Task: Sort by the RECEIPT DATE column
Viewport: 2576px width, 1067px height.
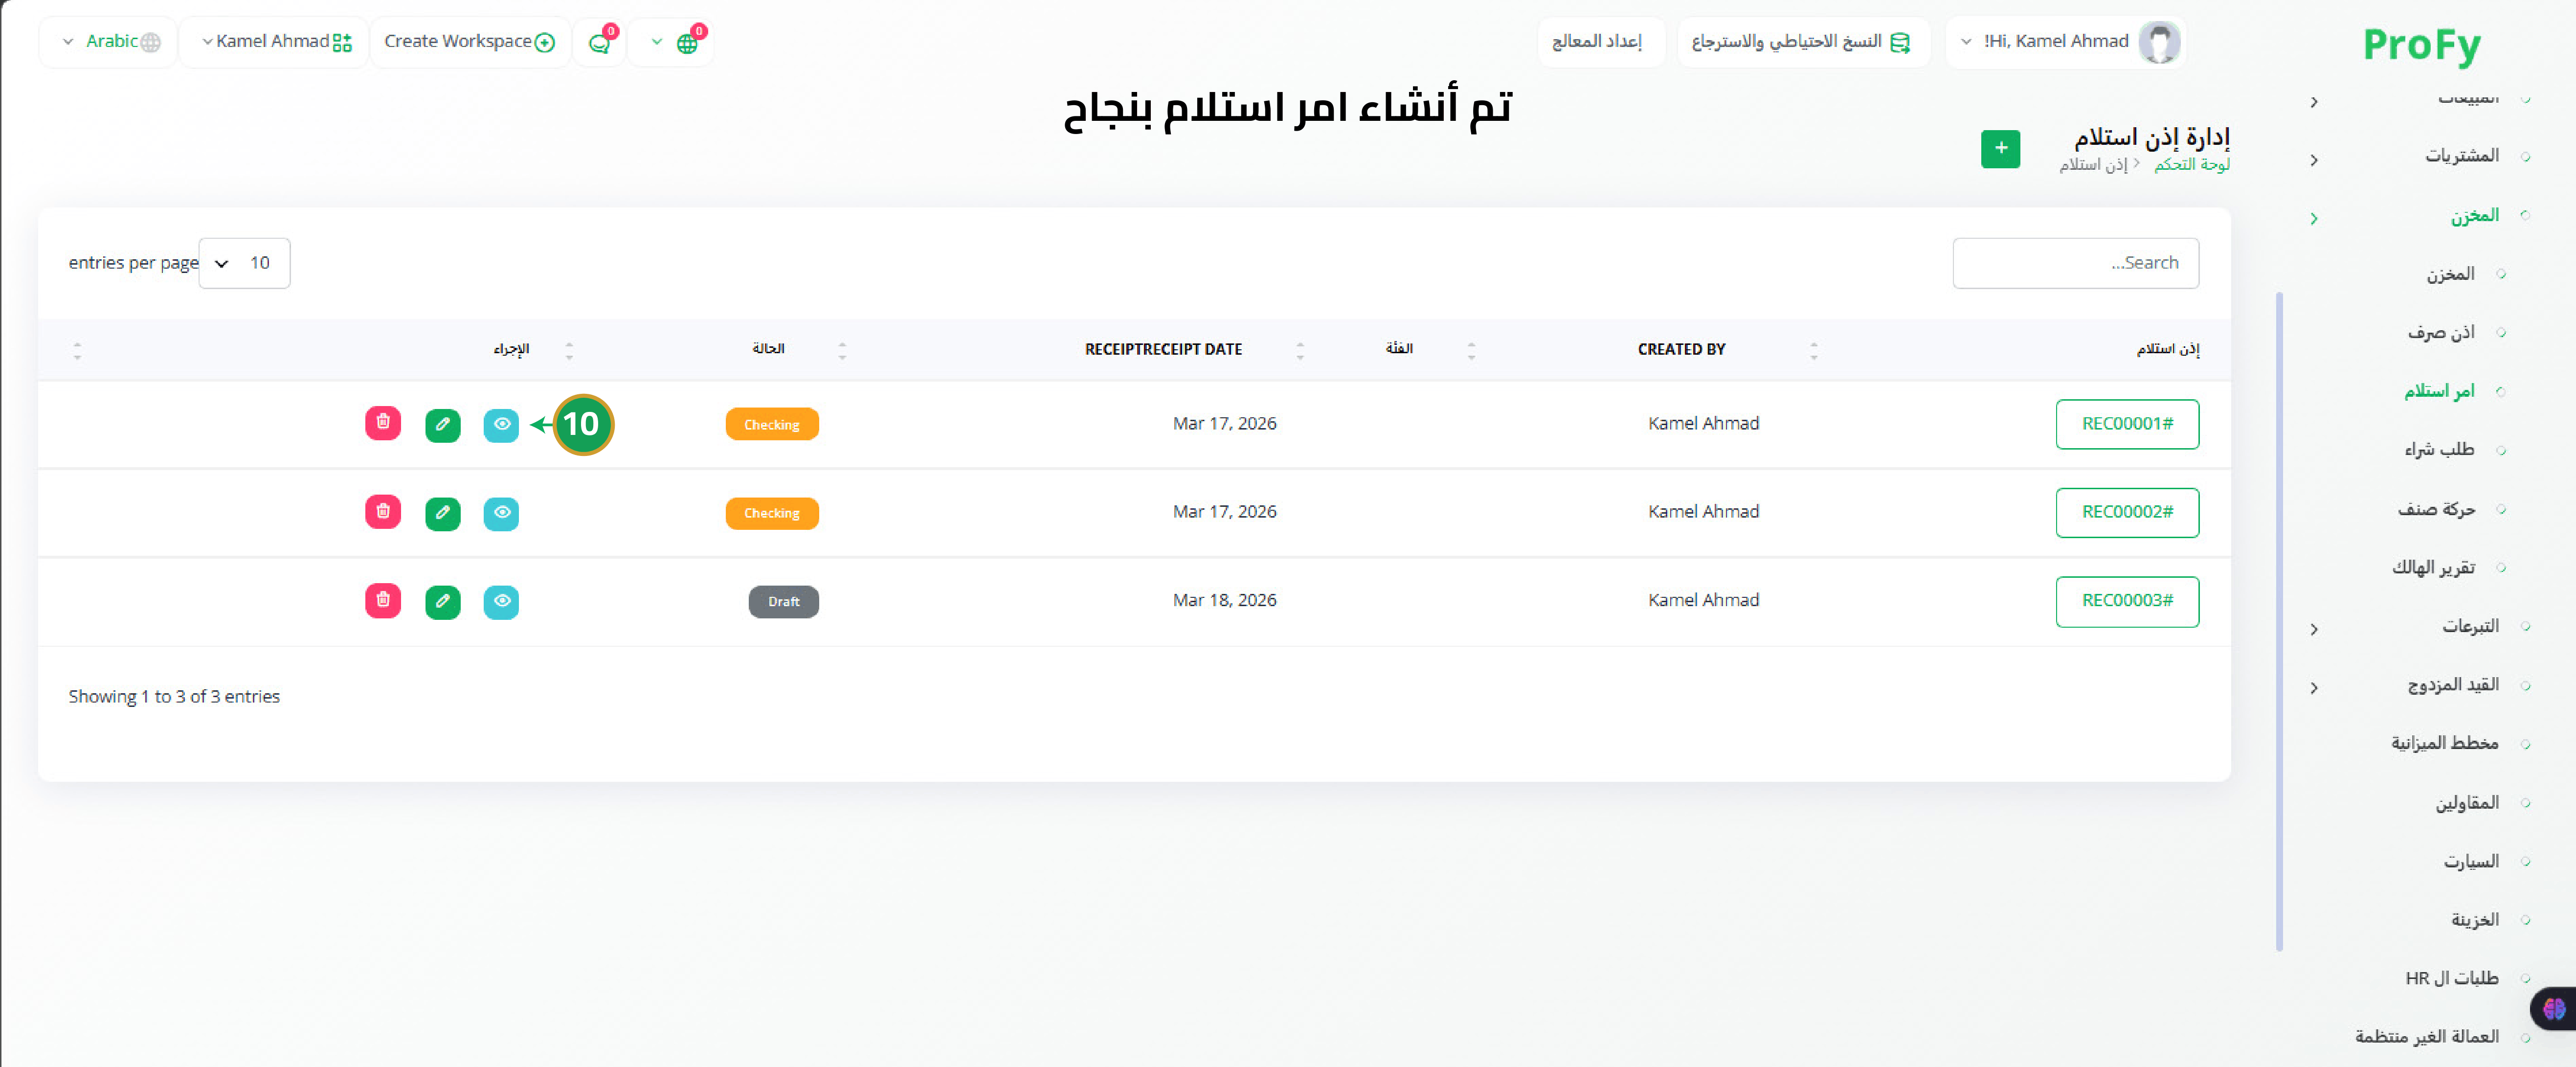Action: (1163, 349)
